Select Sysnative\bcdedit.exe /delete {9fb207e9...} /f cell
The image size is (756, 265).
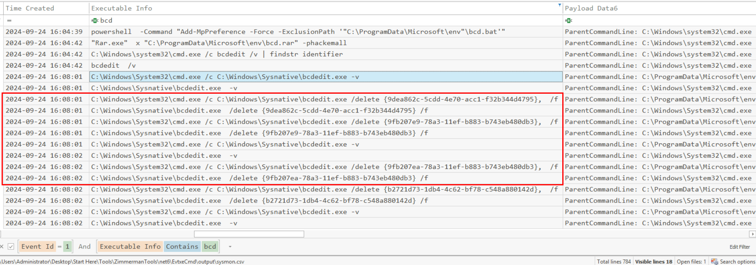coord(326,133)
